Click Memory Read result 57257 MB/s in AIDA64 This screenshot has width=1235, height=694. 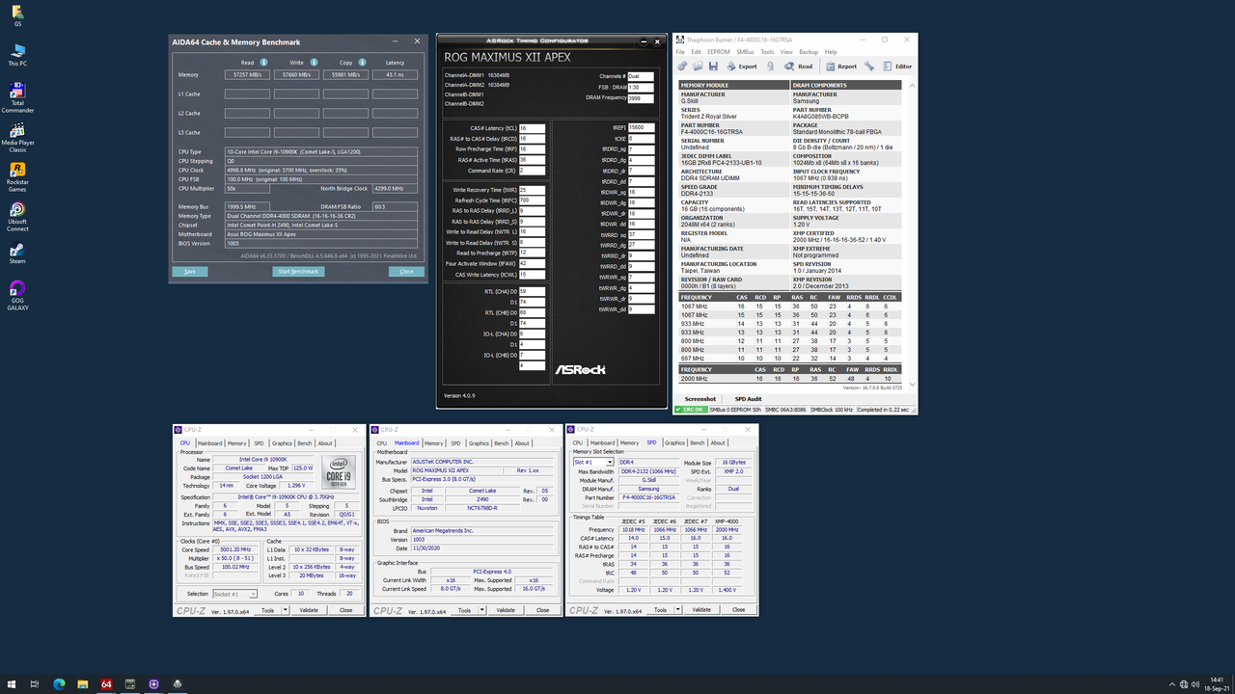coord(247,74)
